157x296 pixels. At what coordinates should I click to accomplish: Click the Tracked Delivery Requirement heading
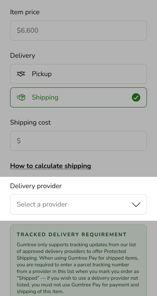pyautogui.click(x=72, y=235)
